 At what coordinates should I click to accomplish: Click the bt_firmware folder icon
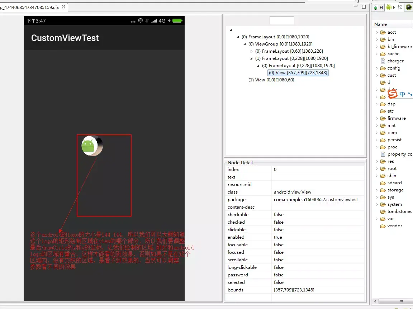383,47
